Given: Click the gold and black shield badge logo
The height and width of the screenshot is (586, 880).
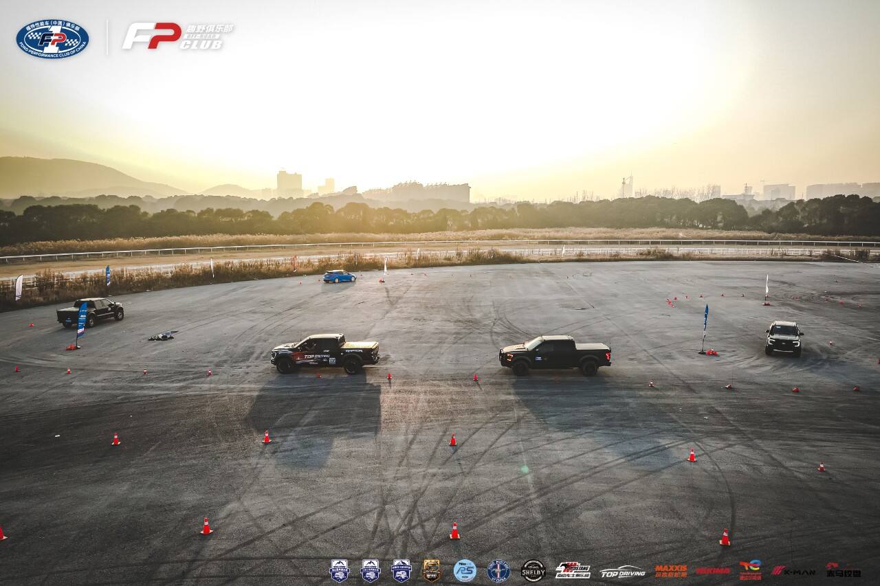Looking at the screenshot, I should tap(431, 570).
